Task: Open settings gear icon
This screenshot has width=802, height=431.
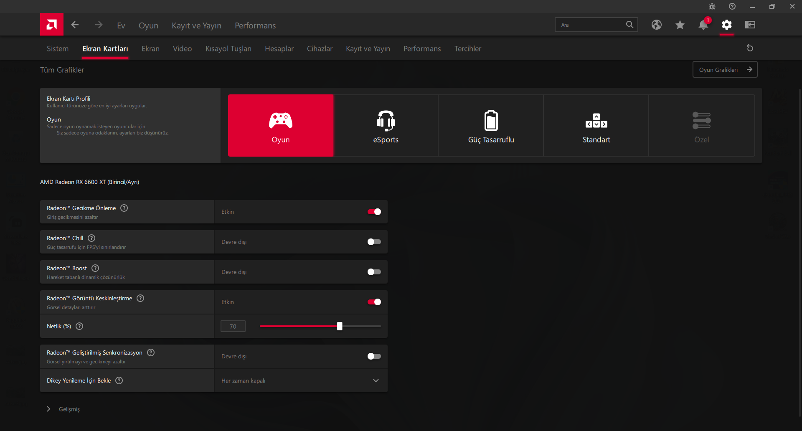Action: point(727,25)
